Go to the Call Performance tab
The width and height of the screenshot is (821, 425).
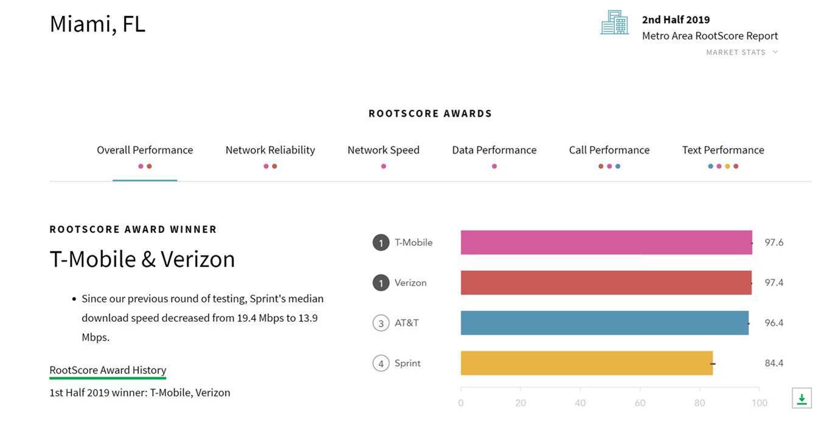click(x=609, y=150)
